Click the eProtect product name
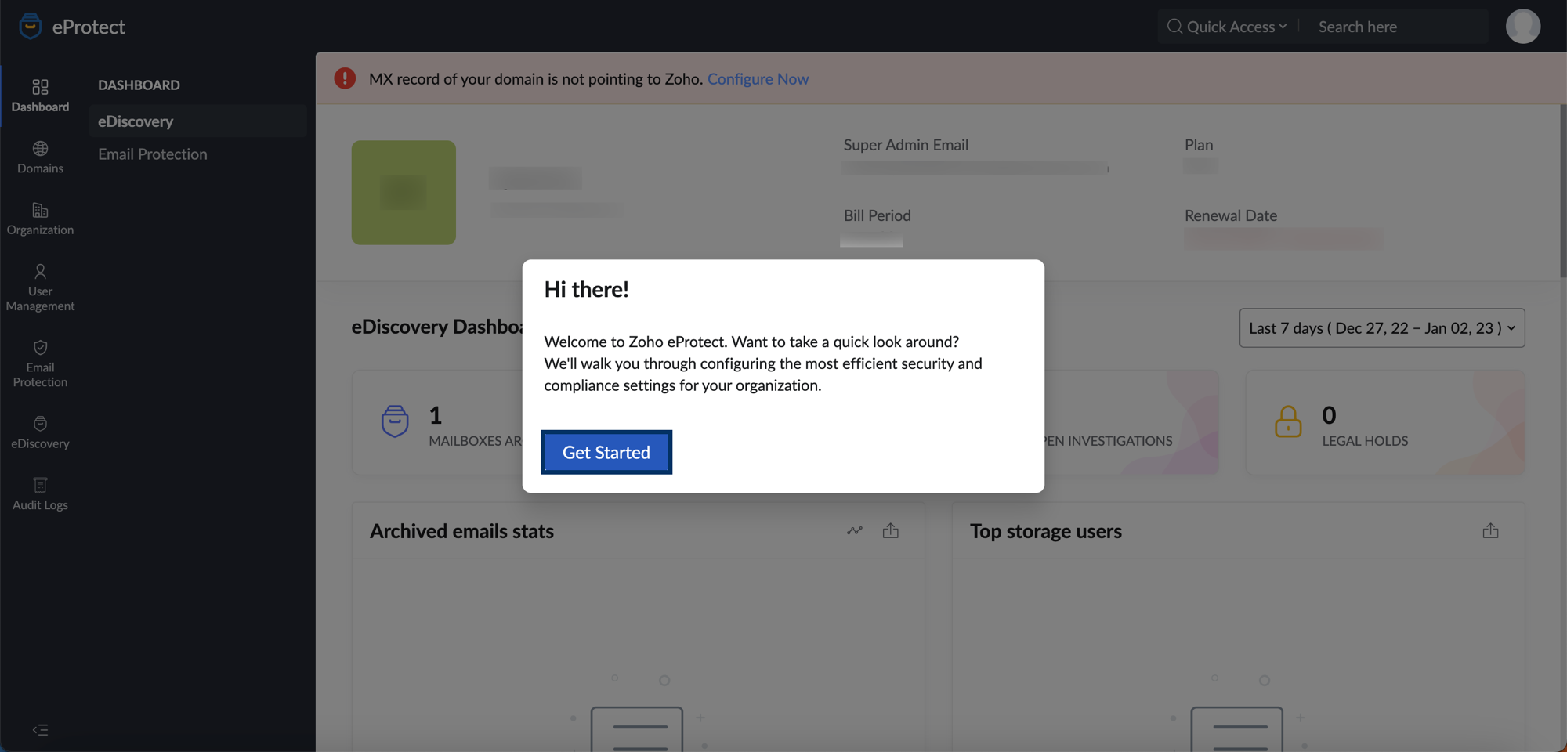Image resolution: width=1567 pixels, height=752 pixels. [89, 27]
